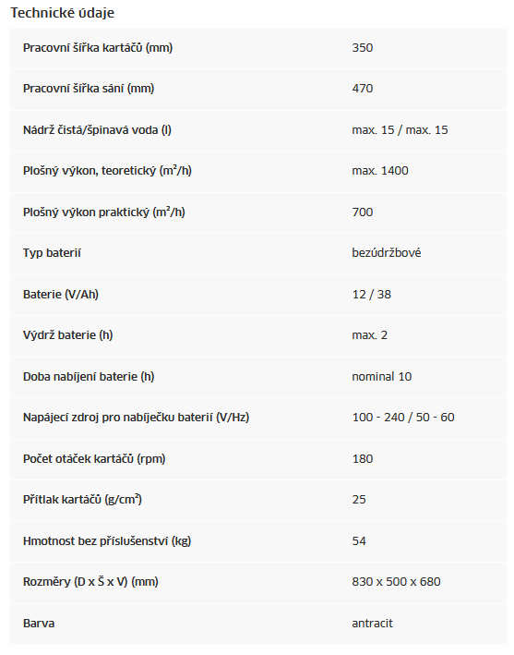Screen dimensions: 514x655
Task: Click the battery value 12 / 38
Action: point(372,295)
